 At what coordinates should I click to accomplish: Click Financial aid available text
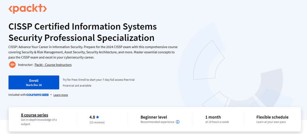pos(77,86)
